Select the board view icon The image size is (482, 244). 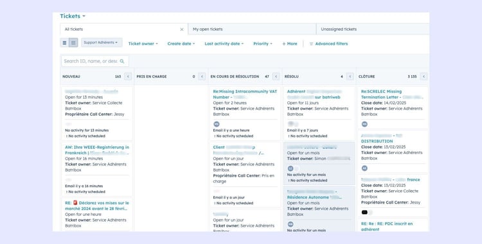(x=73, y=43)
